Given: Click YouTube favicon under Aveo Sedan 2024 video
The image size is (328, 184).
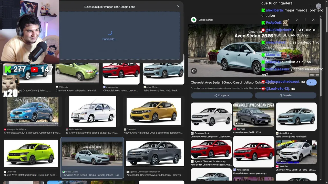Looking at the screenshot, I should click(x=234, y=129).
